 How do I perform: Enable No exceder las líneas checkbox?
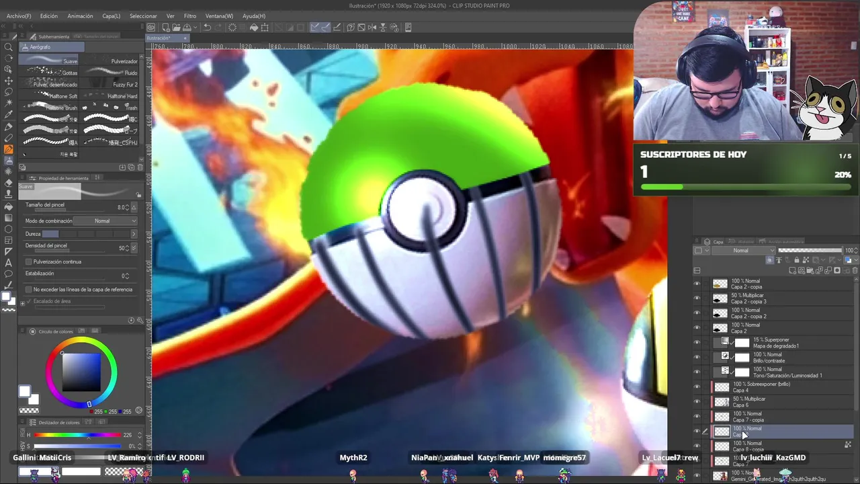[x=28, y=290]
